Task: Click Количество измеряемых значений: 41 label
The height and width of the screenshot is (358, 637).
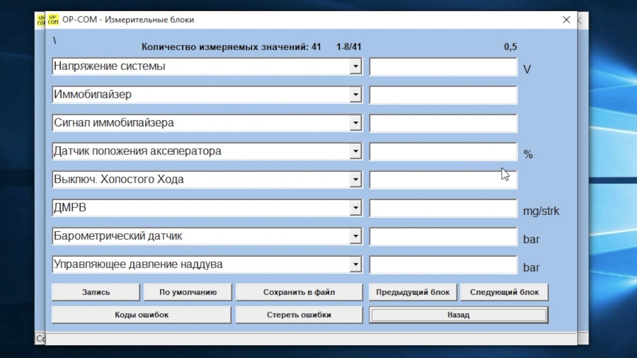Action: 231,47
